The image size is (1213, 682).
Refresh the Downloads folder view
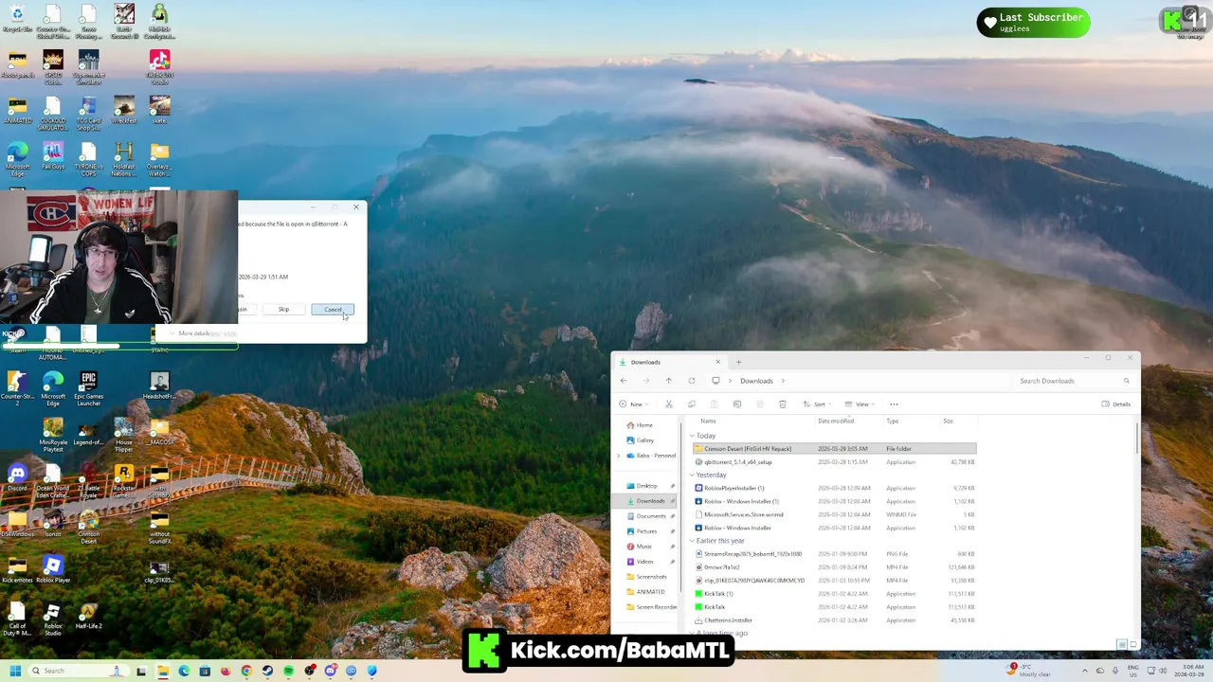click(x=691, y=381)
